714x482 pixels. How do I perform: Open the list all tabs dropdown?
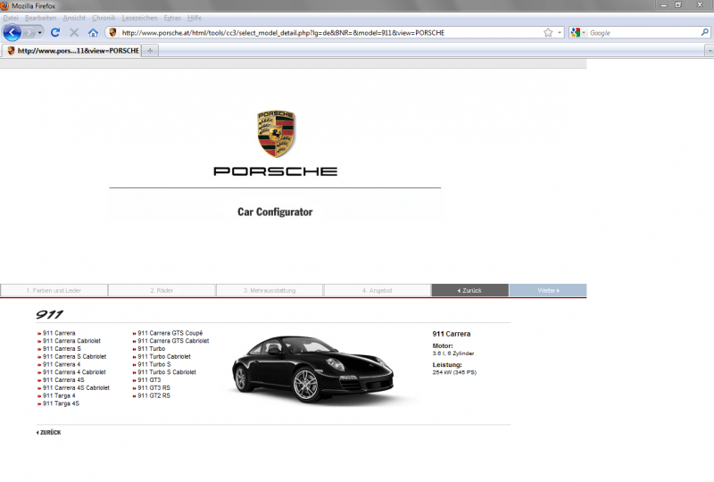710,51
